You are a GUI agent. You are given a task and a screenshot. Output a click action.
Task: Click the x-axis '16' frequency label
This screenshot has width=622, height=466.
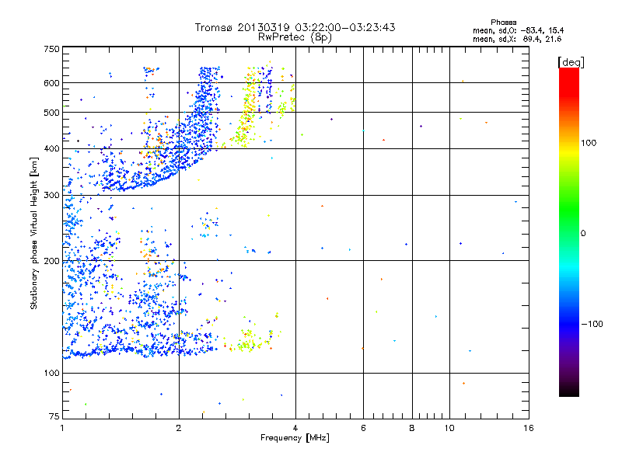tap(529, 428)
